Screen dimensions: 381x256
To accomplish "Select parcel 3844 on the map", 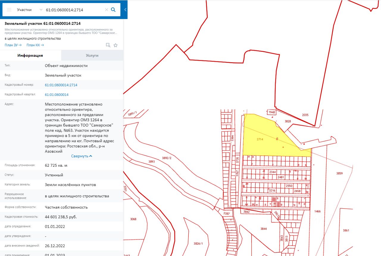I will [263, 229].
